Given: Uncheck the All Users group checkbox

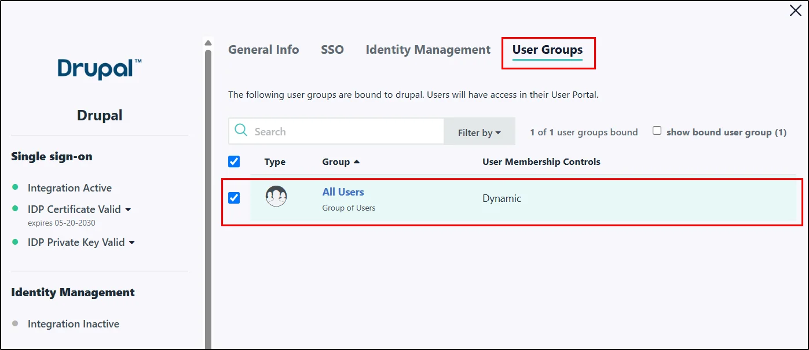Looking at the screenshot, I should coord(234,198).
